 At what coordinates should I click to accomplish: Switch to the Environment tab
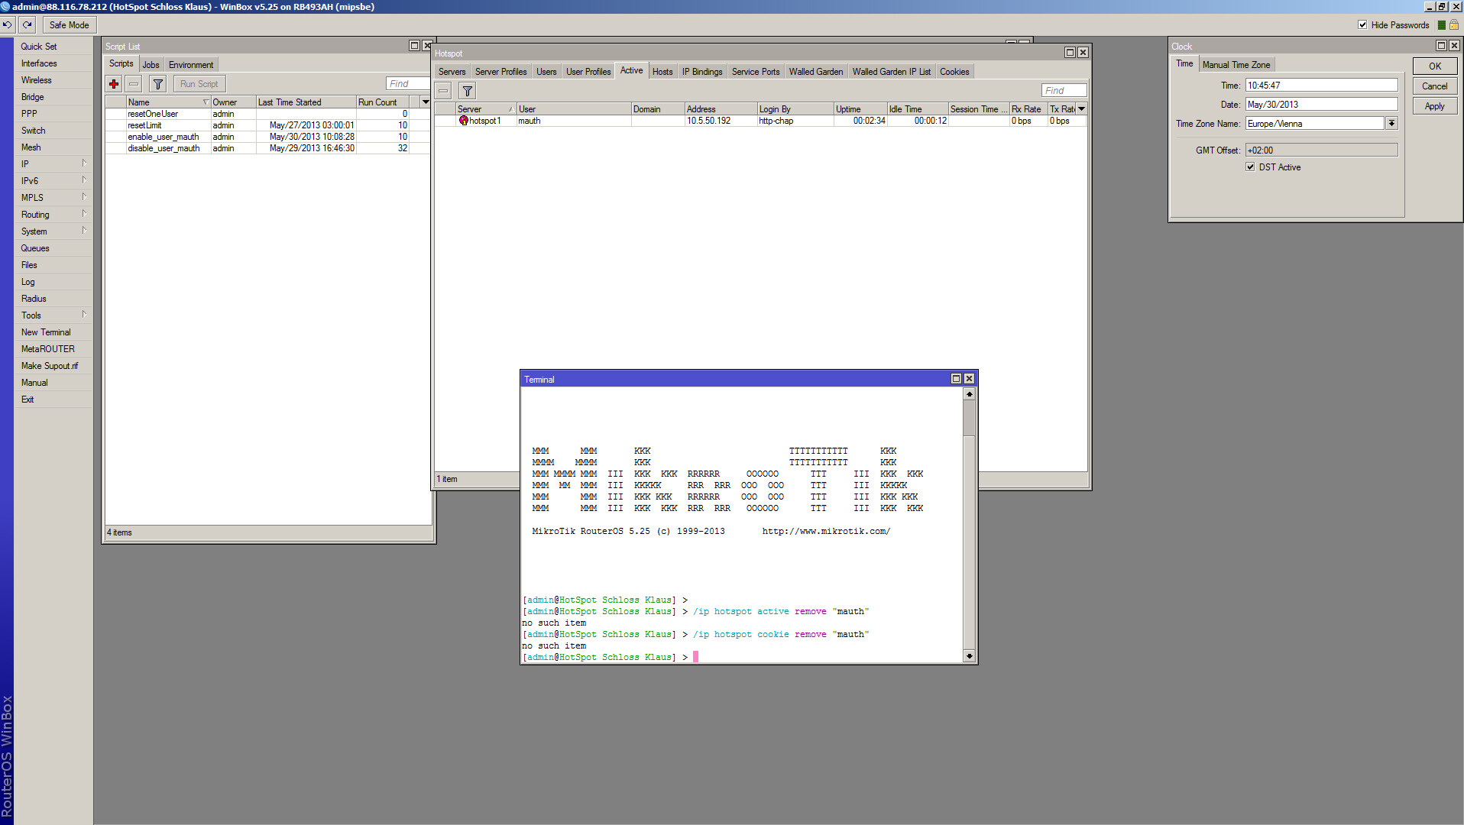[x=191, y=65]
